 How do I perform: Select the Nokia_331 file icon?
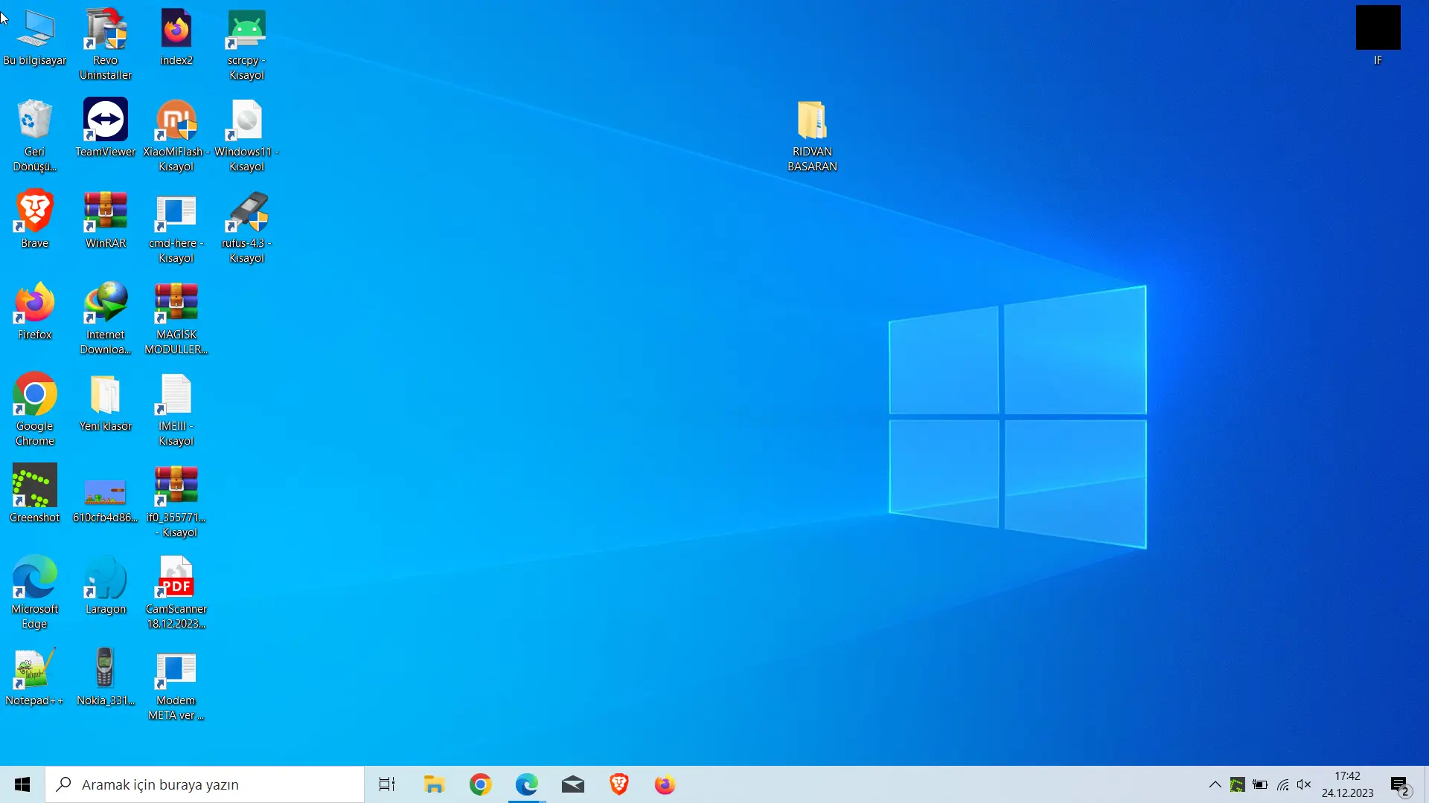106,677
